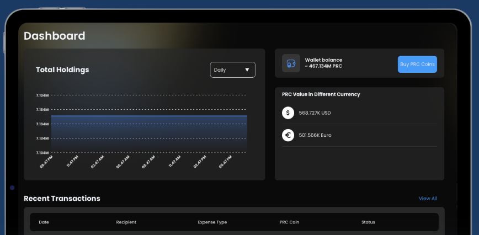Open the Daily period dropdown
Screen dimensions: 479x235
[232, 70]
